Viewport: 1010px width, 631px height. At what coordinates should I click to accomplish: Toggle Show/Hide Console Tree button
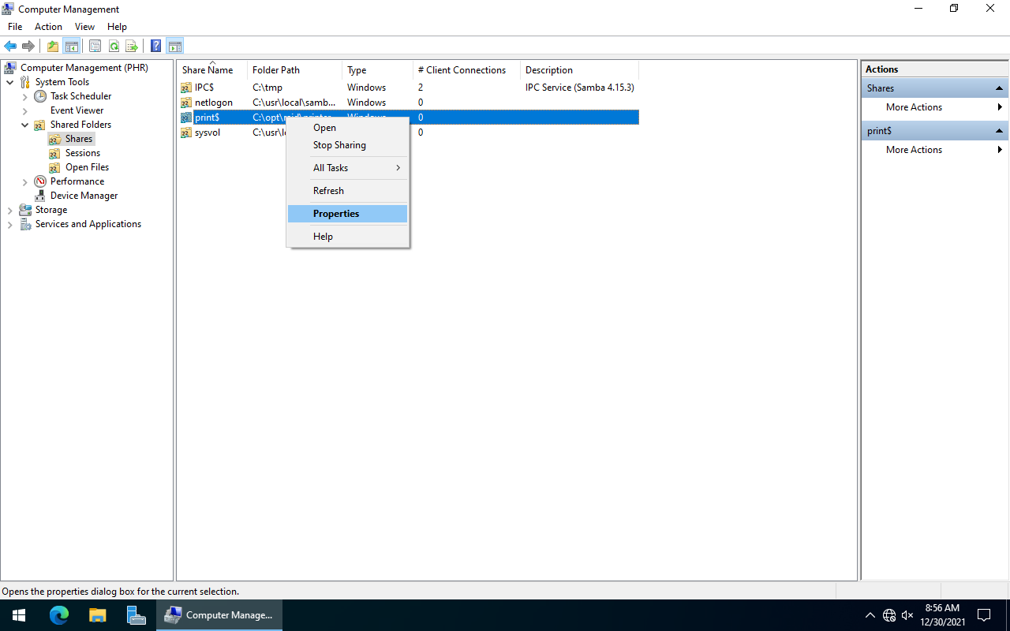[x=71, y=47]
